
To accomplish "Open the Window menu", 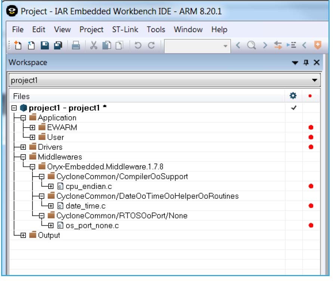I will click(x=188, y=29).
